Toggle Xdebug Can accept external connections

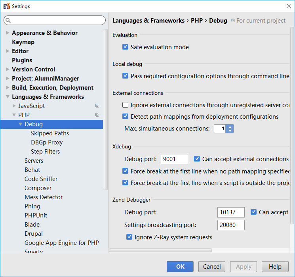point(197,159)
